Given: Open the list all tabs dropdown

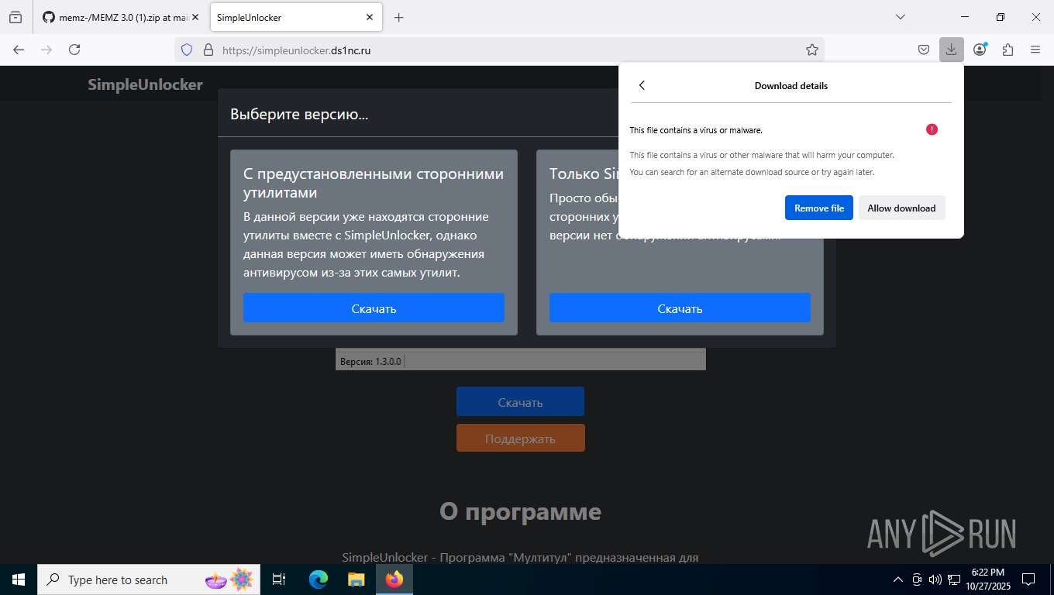Looking at the screenshot, I should (x=900, y=17).
